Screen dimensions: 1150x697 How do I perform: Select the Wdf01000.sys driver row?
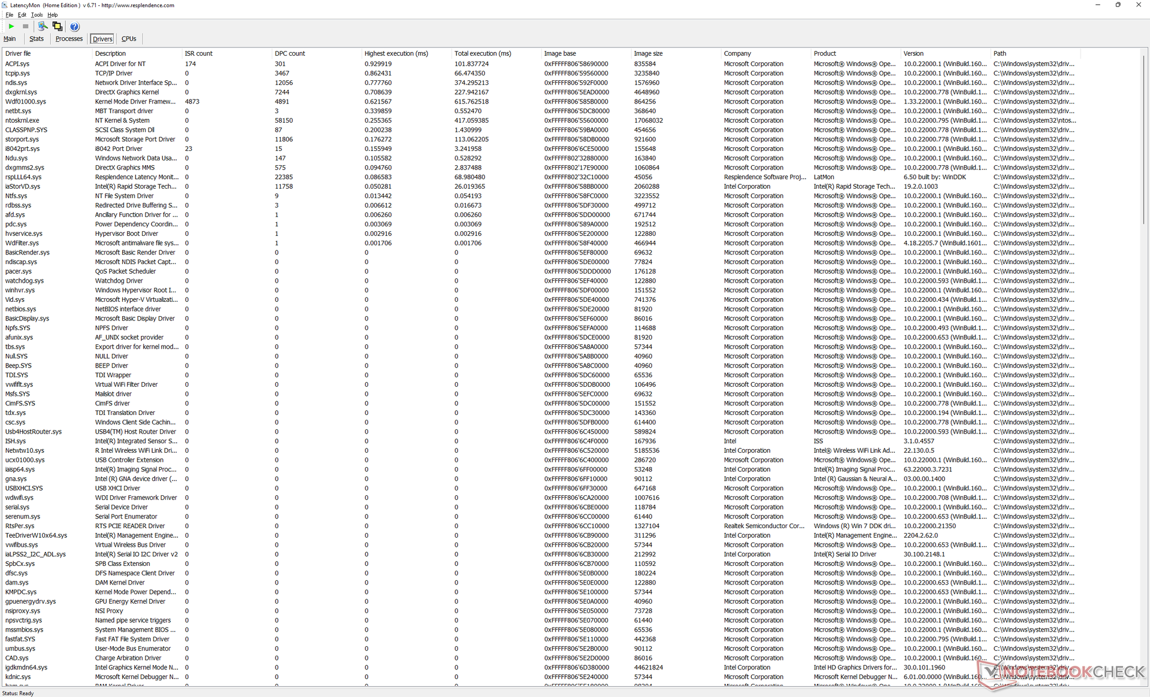click(x=26, y=102)
